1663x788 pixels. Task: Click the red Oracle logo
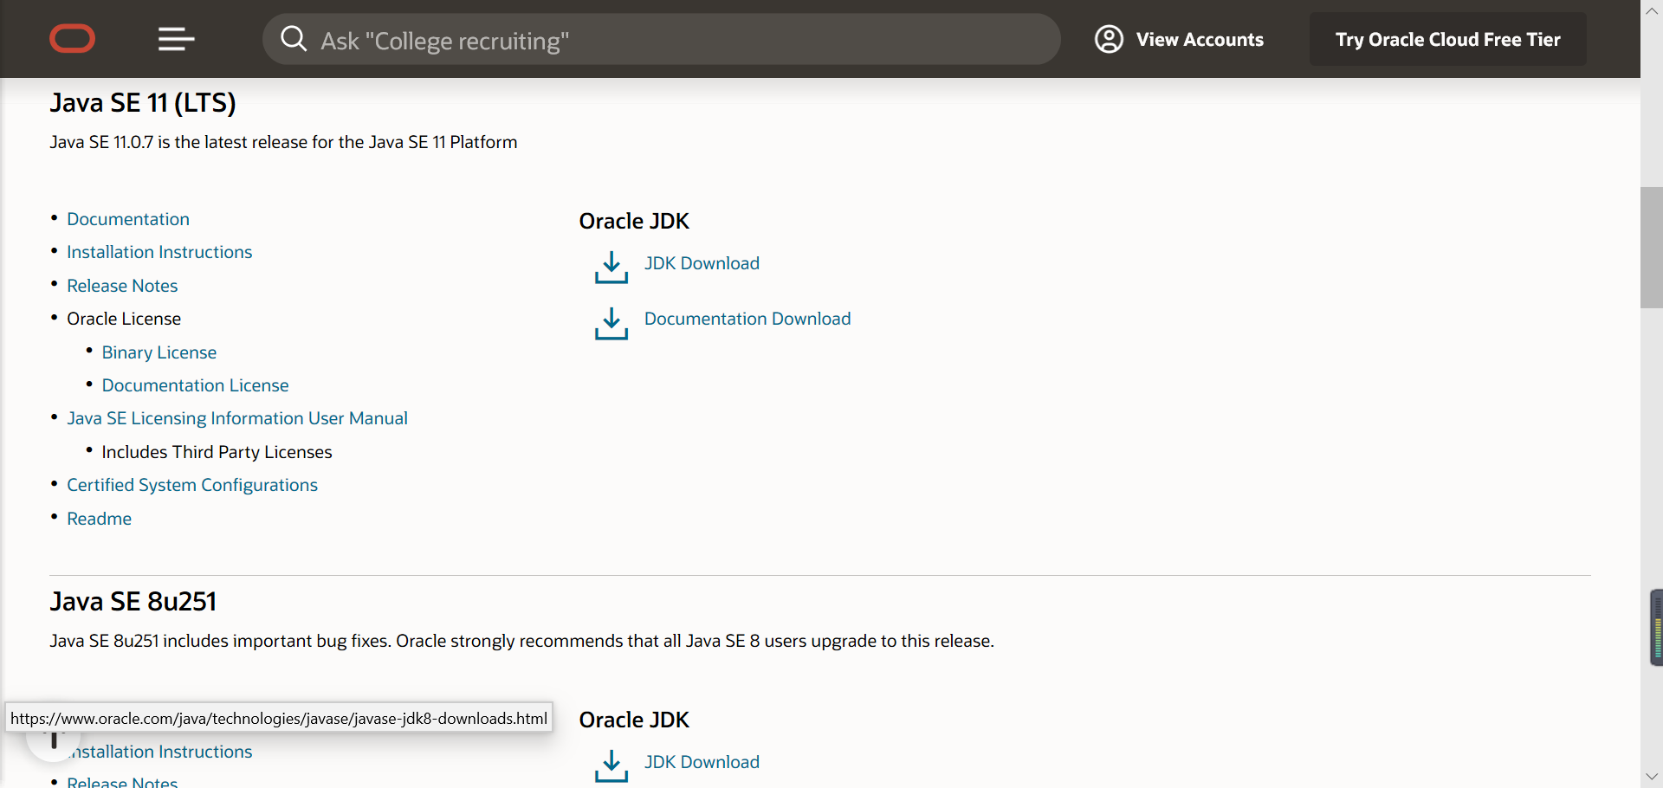pyautogui.click(x=73, y=39)
